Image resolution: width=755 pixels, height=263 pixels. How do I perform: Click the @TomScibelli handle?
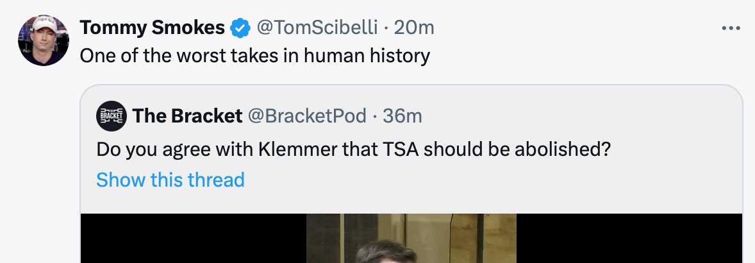point(318,28)
